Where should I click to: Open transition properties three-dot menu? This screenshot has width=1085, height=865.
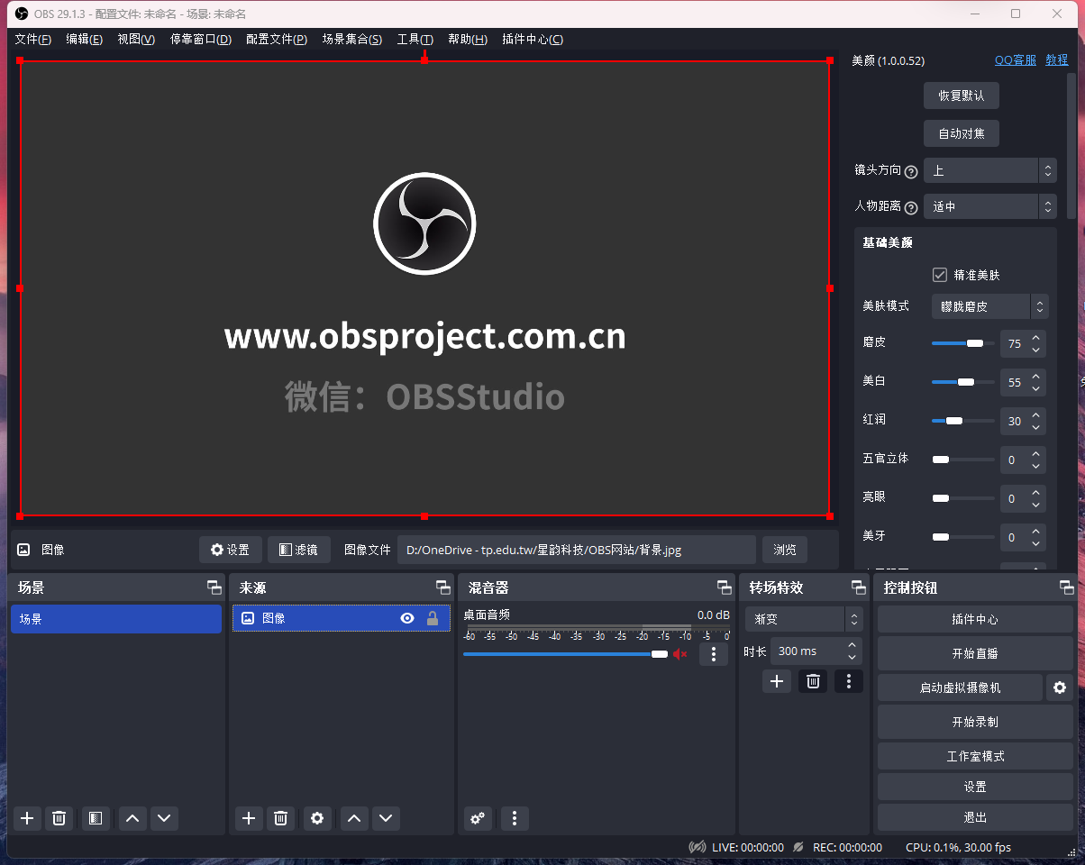point(848,681)
